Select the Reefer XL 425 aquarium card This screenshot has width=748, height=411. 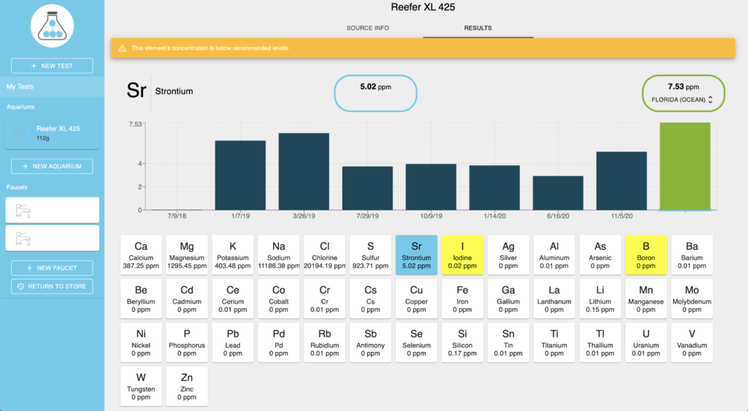pyautogui.click(x=52, y=133)
